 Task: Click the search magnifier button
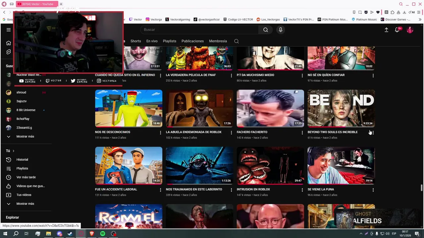coord(266,30)
